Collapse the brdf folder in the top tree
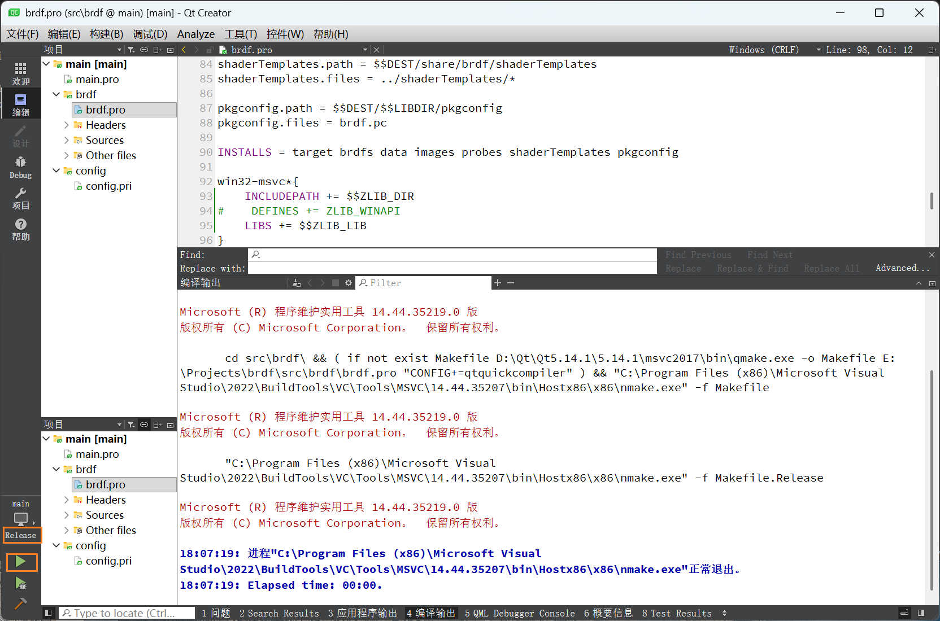The image size is (940, 621). tap(56, 94)
